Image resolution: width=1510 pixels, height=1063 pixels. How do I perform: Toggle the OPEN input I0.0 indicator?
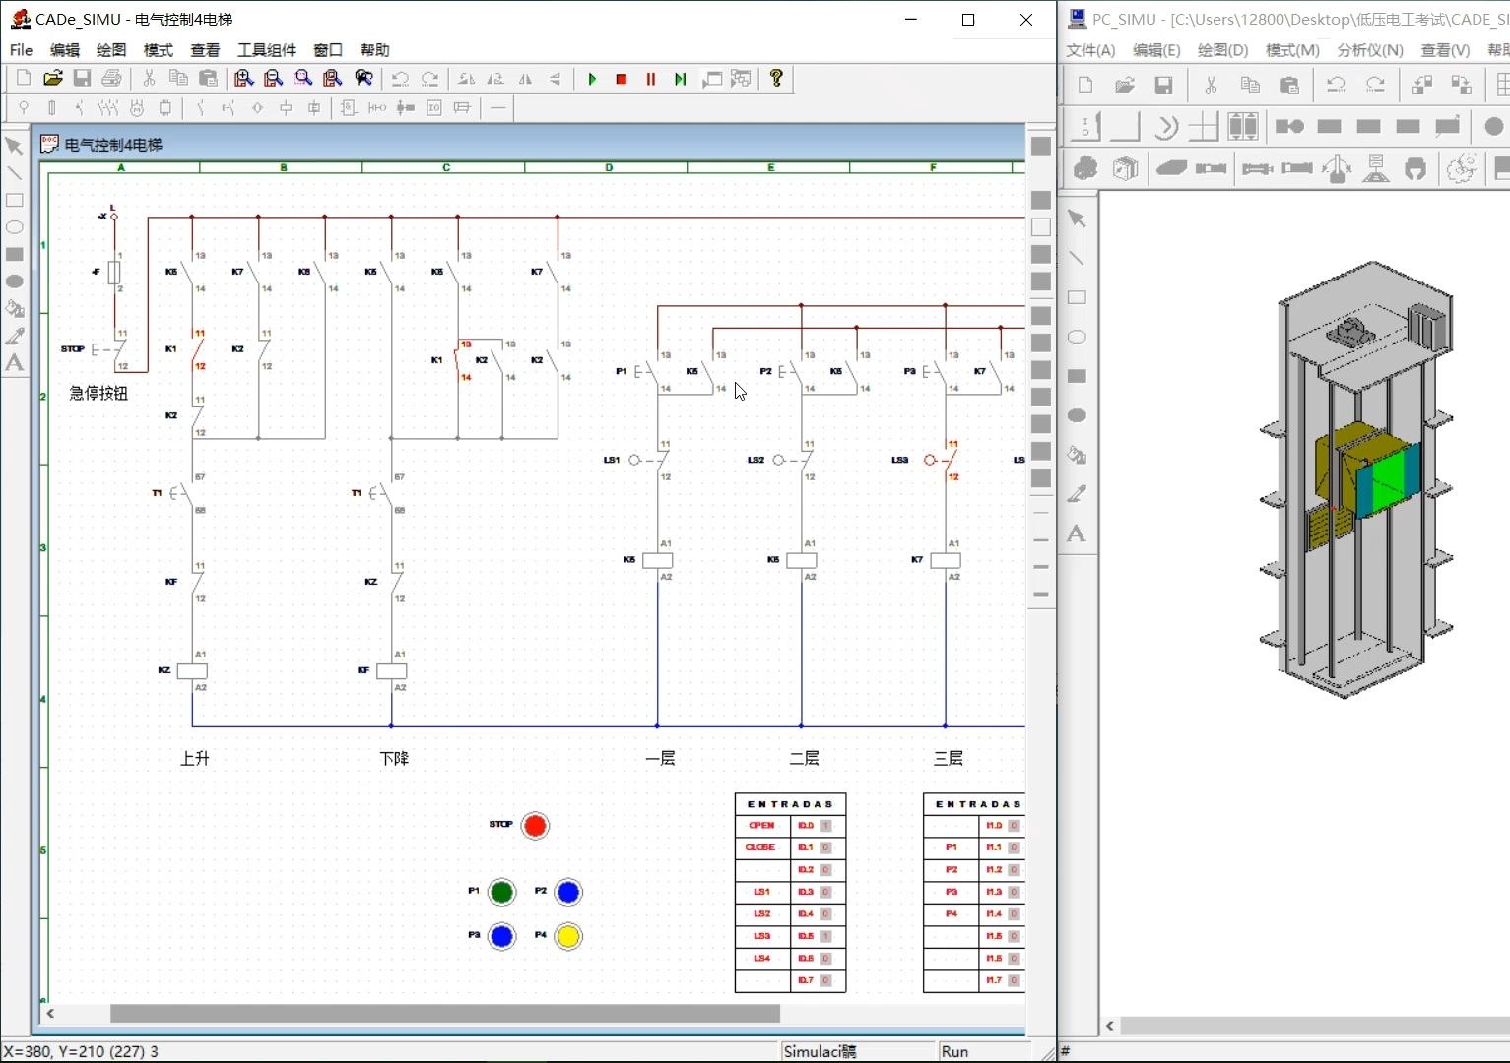click(825, 826)
